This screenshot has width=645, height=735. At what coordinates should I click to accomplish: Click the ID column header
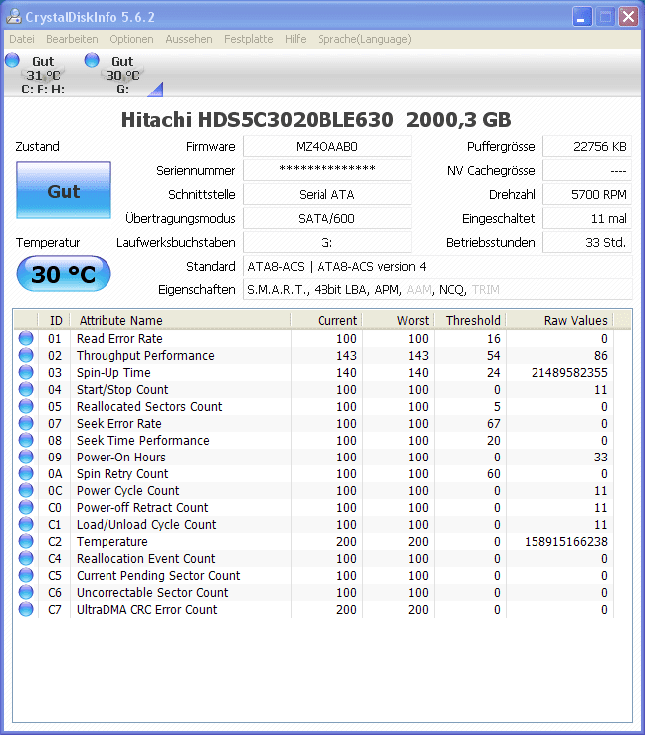(55, 320)
